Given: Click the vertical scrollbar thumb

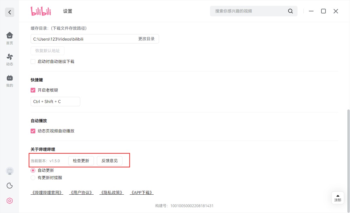Looking at the screenshot, I should click(x=348, y=161).
